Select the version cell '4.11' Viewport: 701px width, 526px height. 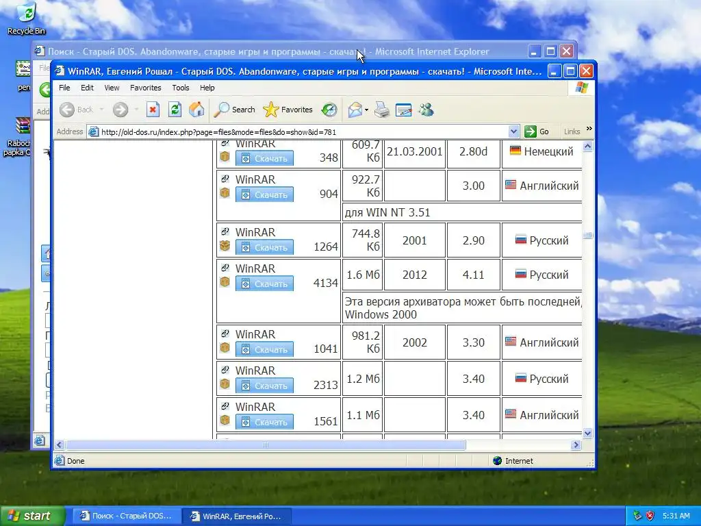474,275
